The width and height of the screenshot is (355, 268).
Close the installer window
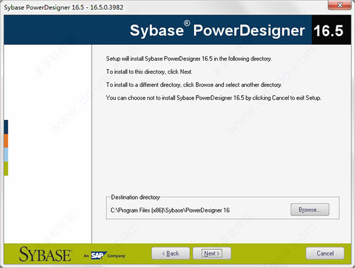click(340, 5)
